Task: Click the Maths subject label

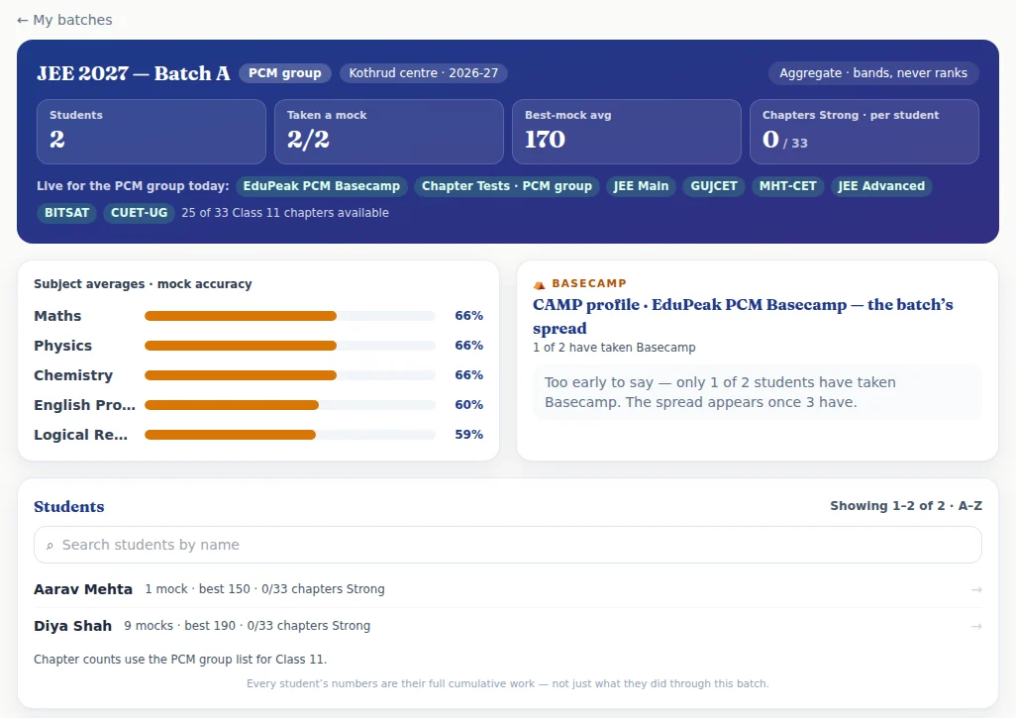Action: [x=57, y=316]
